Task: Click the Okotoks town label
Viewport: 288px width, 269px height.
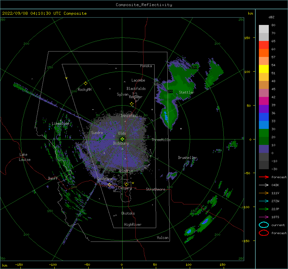Action: 128,213
